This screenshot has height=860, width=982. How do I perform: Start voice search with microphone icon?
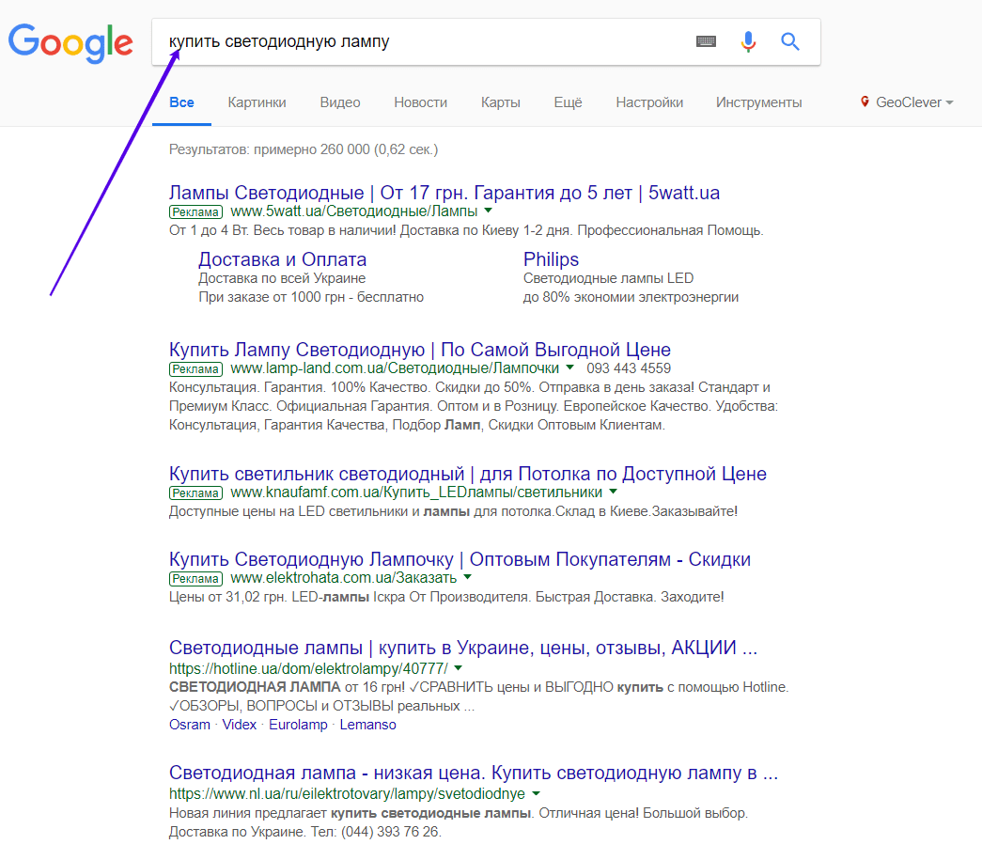pyautogui.click(x=748, y=41)
